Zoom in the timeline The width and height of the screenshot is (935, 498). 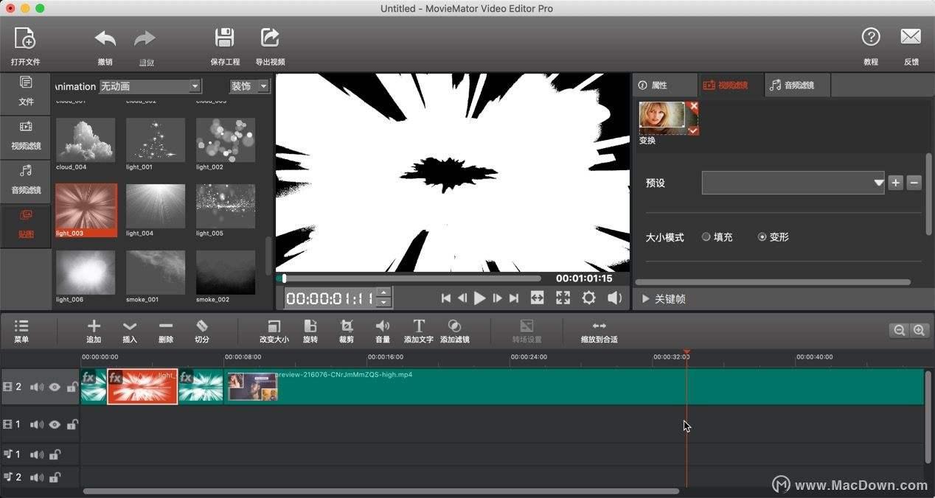(919, 330)
